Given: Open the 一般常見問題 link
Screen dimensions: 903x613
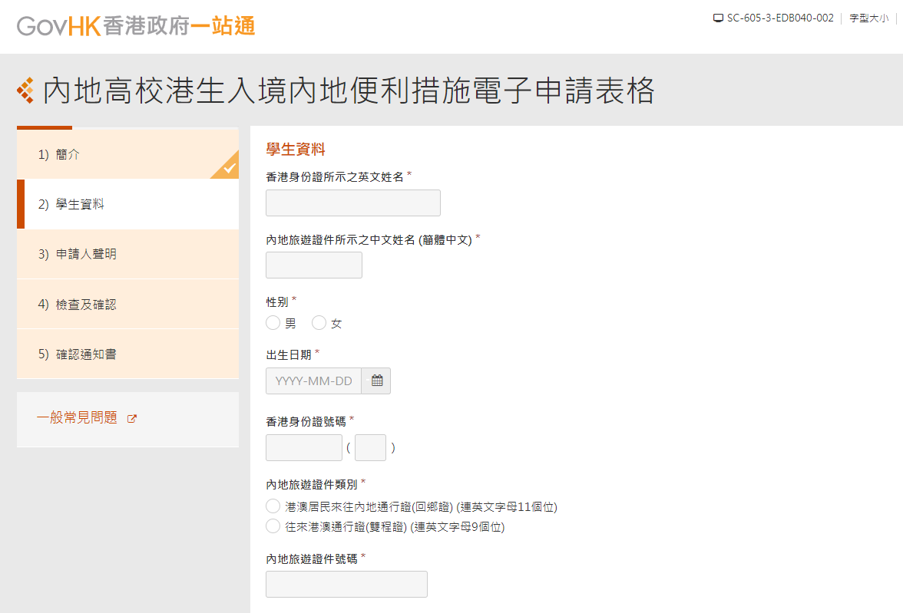Looking at the screenshot, I should (x=77, y=418).
